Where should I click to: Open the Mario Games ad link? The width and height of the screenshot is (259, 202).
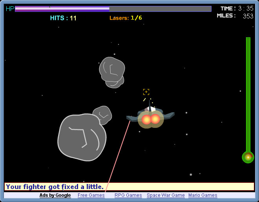pyautogui.click(x=202, y=195)
